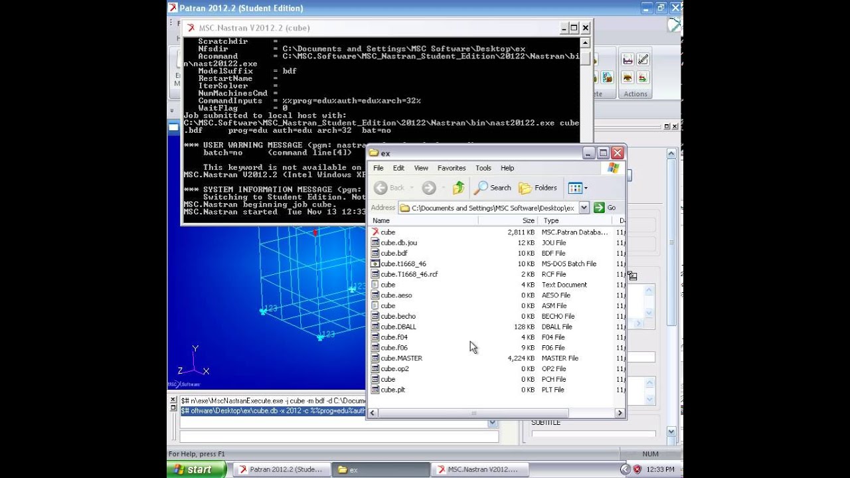850x478 pixels.
Task: Switch to the ex folder taskbar button
Action: click(x=380, y=469)
